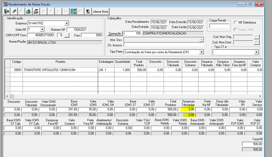Click the Carga Receb field
The height and width of the screenshot is (157, 272).
tap(219, 26)
